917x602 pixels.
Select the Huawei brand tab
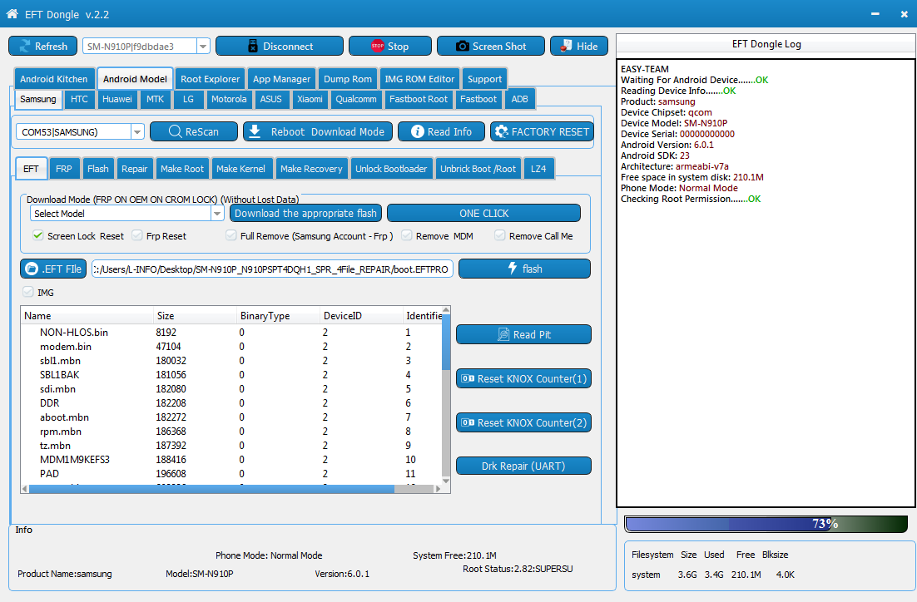117,99
